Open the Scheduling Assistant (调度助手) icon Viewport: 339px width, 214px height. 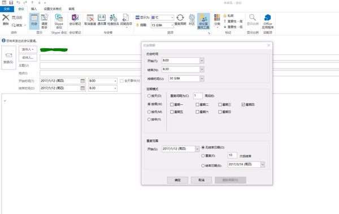click(x=44, y=18)
